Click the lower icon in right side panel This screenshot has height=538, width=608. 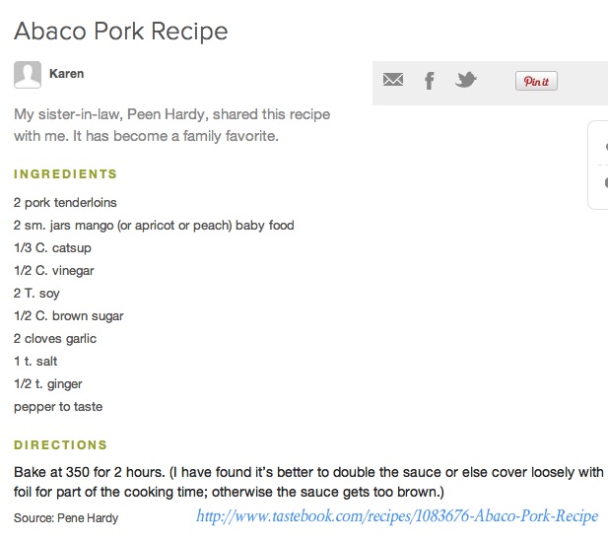(x=604, y=183)
